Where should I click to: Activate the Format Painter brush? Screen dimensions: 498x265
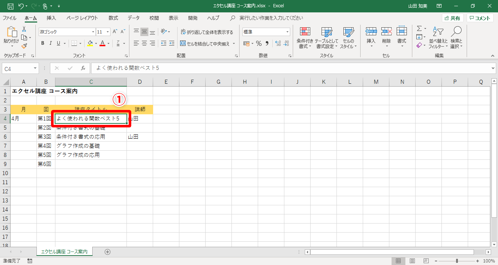click(24, 46)
